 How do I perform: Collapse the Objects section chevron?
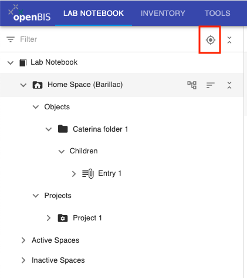click(x=36, y=107)
